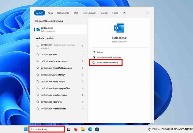Viewport: 193px width, 133px height.
Task: Expand chevron for 'outlook.exe /resetfoldernames'
Action: coord(83,68)
